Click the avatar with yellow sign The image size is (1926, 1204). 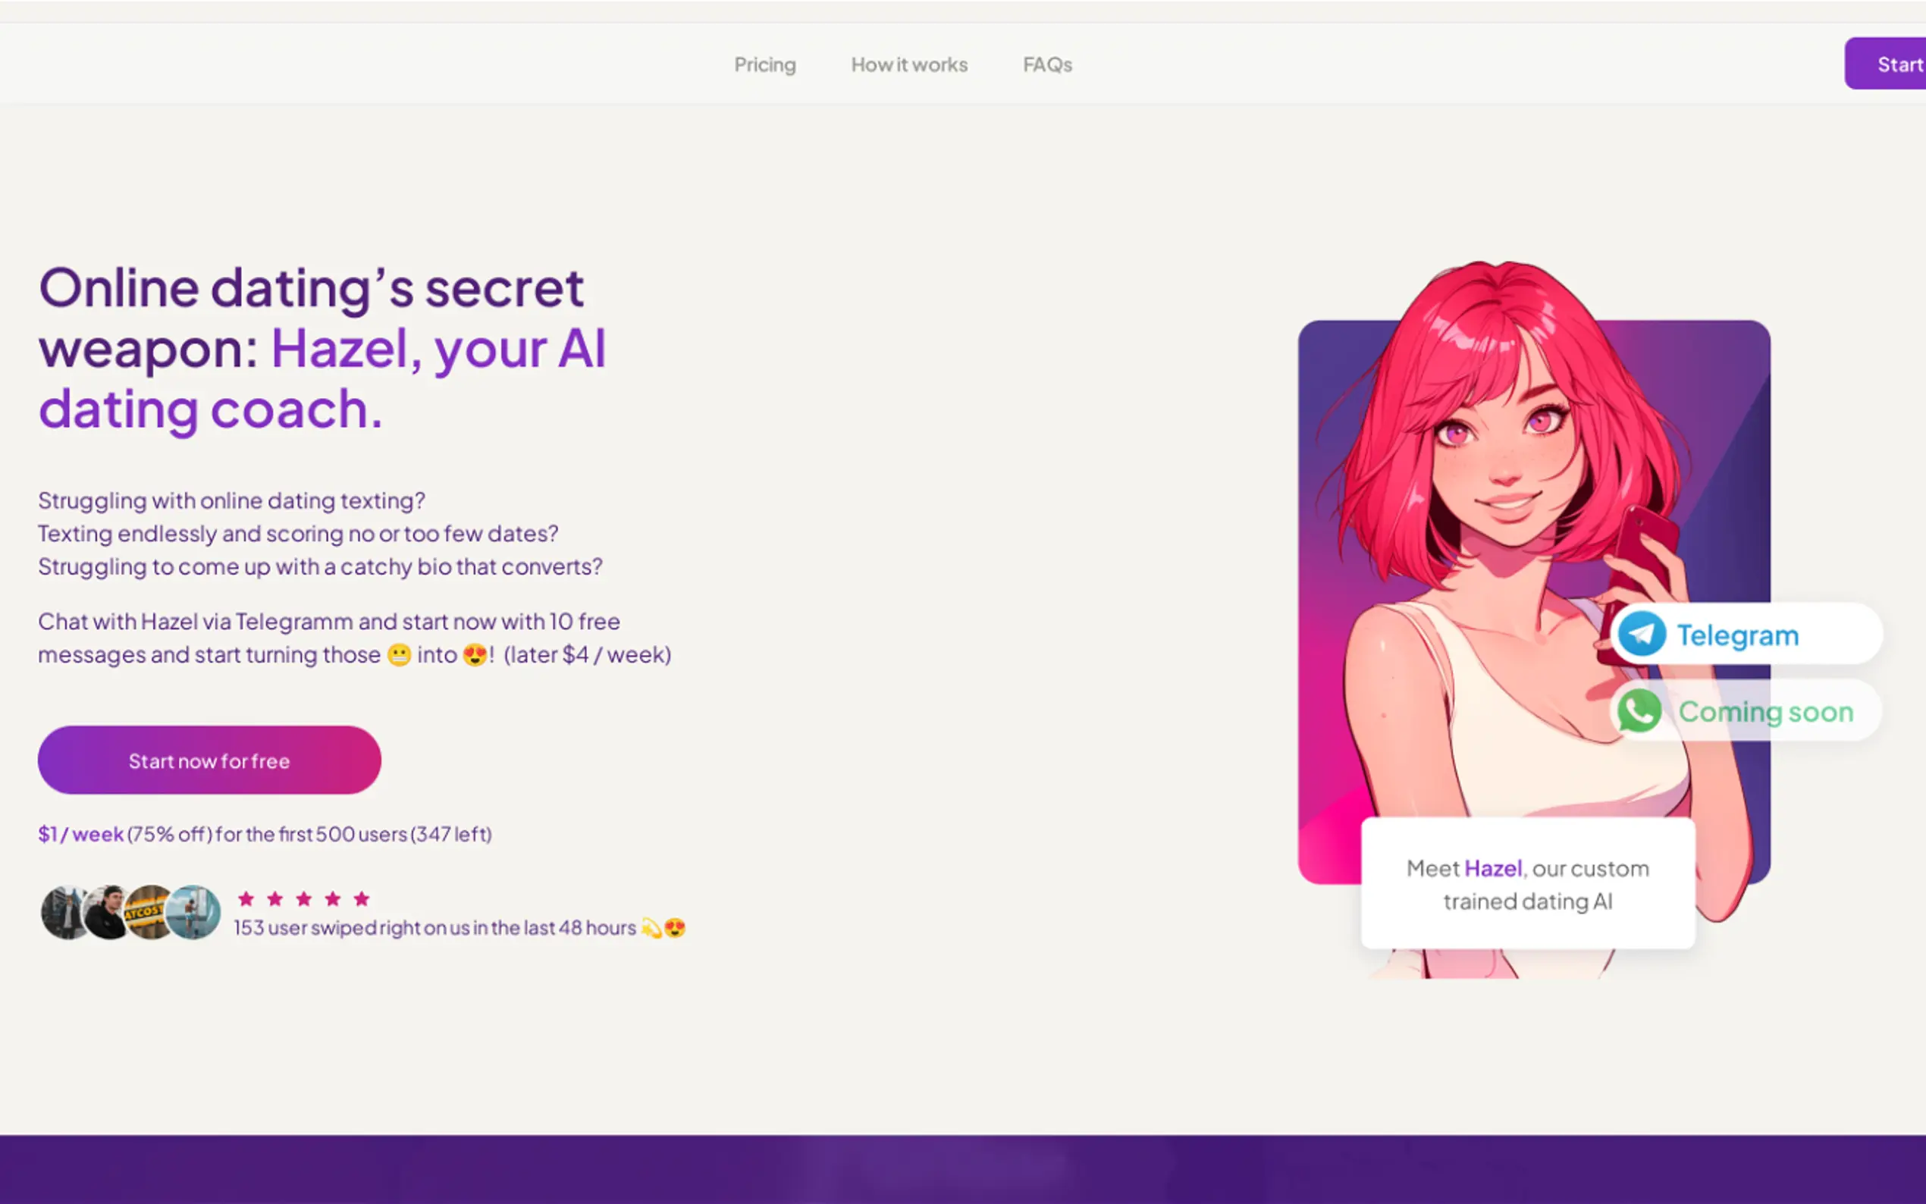click(147, 913)
